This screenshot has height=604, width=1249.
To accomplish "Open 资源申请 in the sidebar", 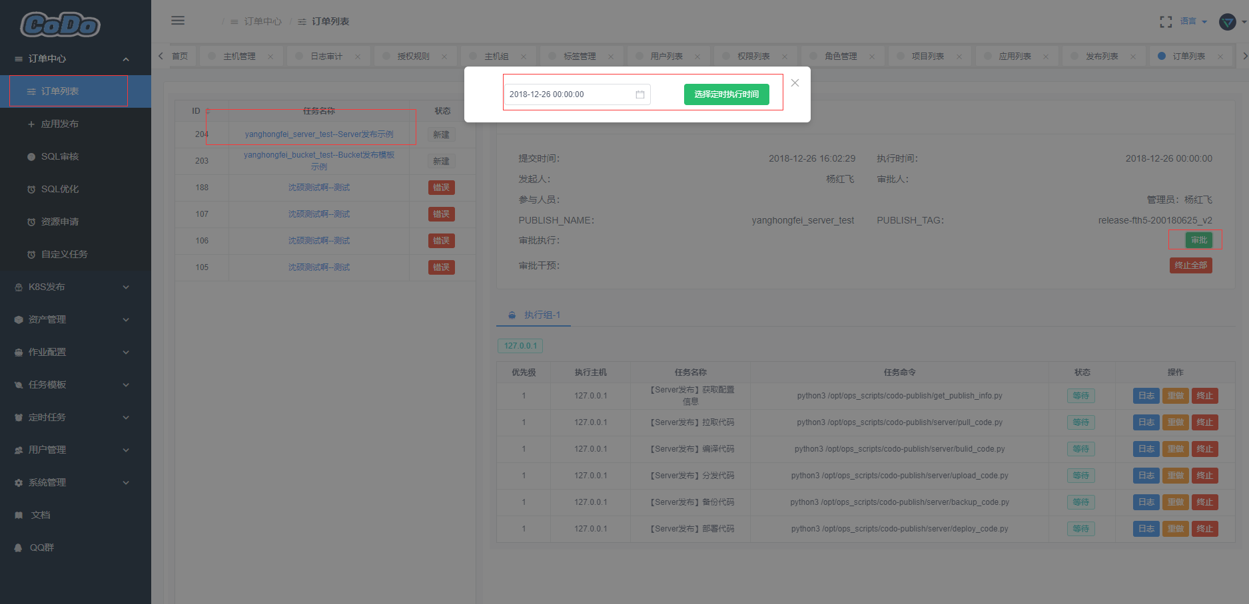I will point(75,222).
